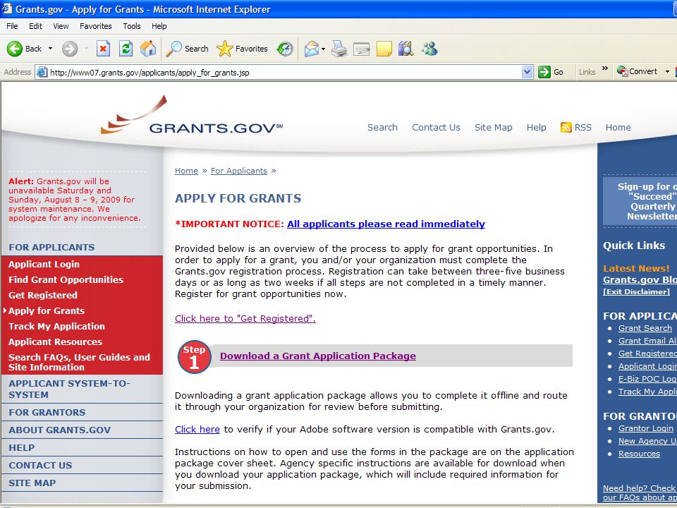This screenshot has height=508, width=677.
Task: Expand the address bar dropdown
Action: click(527, 72)
